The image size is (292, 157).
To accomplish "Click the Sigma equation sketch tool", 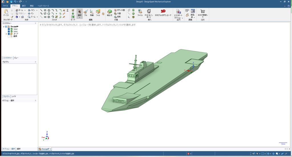I will pos(68,10).
